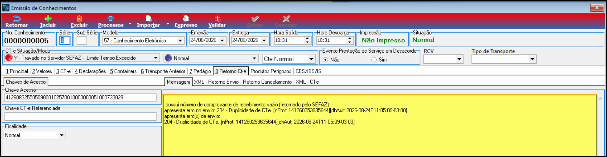
Task: Click the message area scroll up arrow
Action: [600, 99]
